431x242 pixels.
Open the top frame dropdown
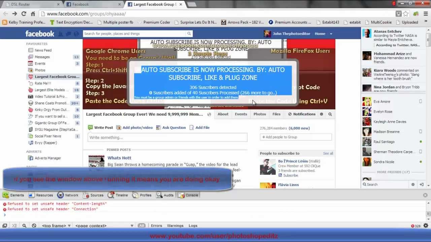pyautogui.click(x=56, y=226)
